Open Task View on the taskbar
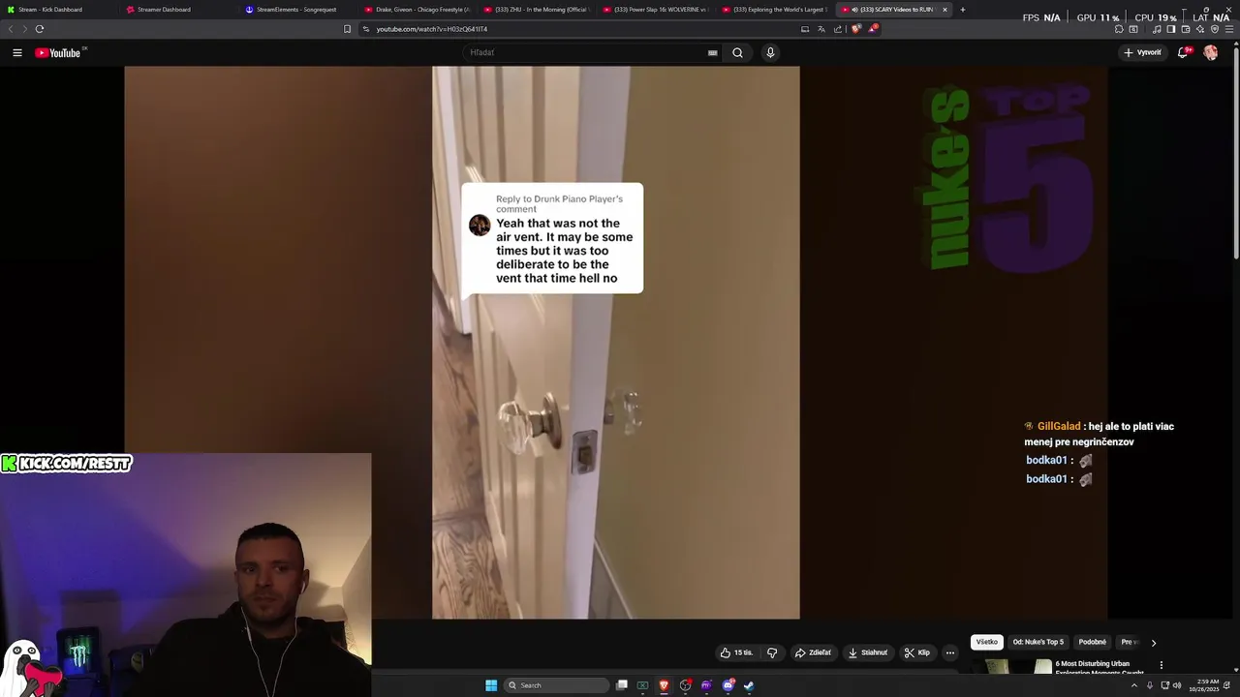Image resolution: width=1240 pixels, height=697 pixels. pos(622,685)
